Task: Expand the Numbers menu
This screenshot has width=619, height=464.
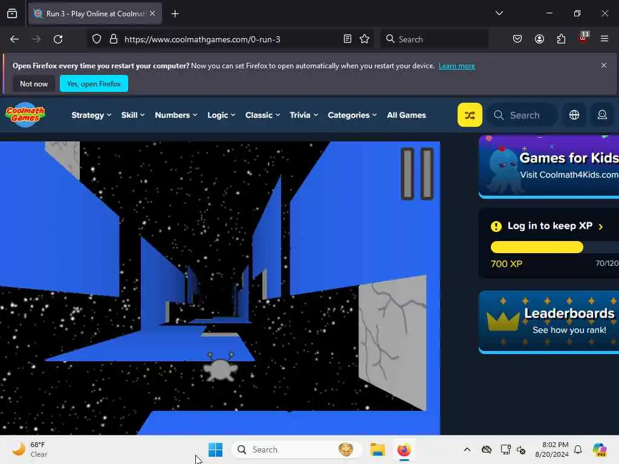Action: (176, 115)
